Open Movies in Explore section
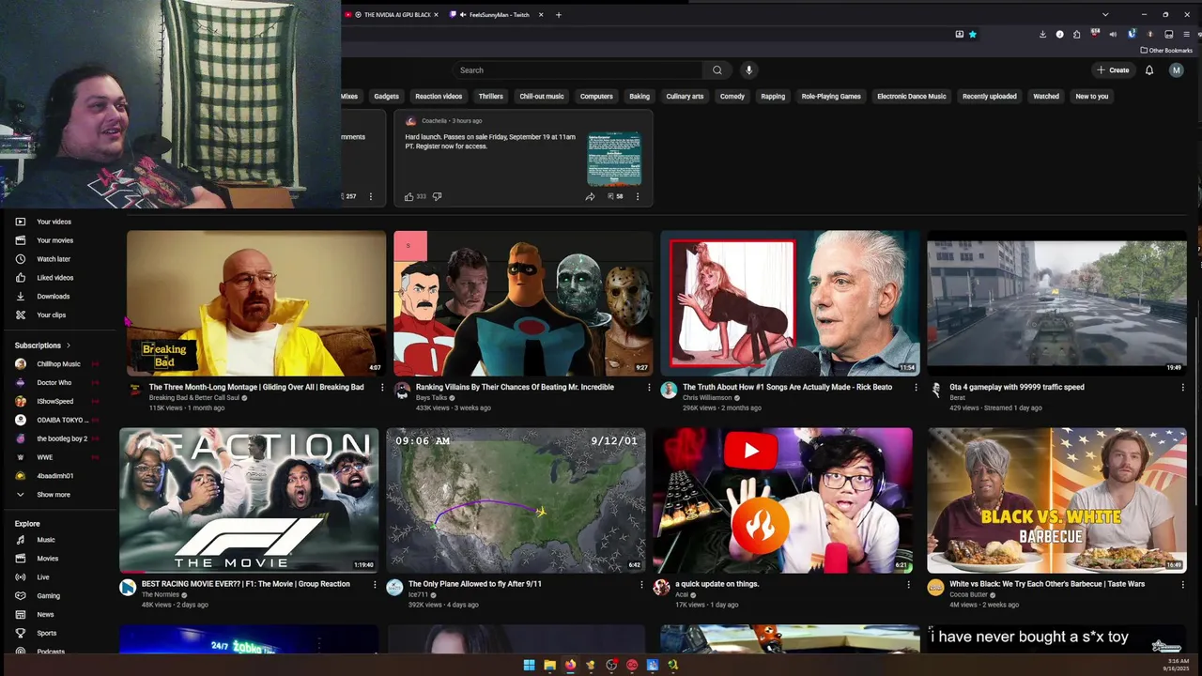 tap(45, 559)
